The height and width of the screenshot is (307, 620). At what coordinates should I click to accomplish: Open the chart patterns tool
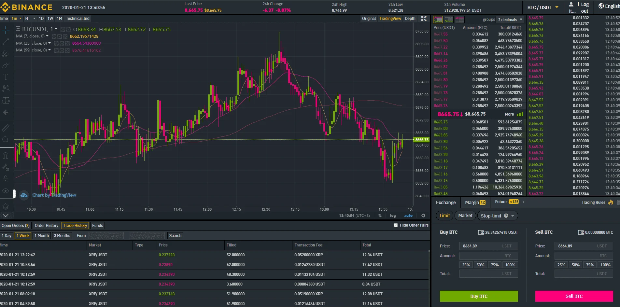(x=6, y=89)
